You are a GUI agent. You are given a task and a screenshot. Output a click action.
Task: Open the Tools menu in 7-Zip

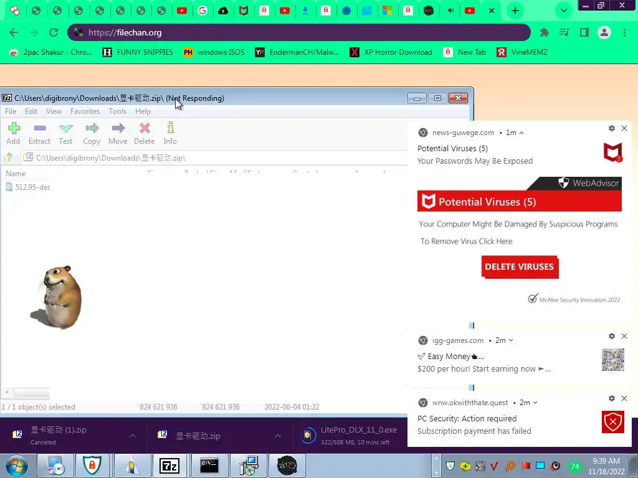pyautogui.click(x=117, y=111)
